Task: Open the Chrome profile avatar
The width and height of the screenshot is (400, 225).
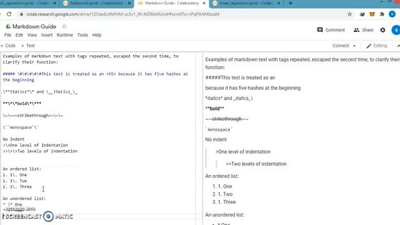Action: (x=392, y=14)
